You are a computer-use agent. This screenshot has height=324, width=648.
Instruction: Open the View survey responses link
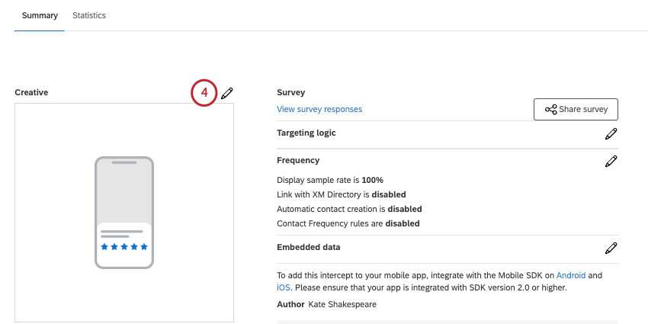pyautogui.click(x=319, y=109)
